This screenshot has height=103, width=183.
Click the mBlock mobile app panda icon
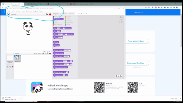coord(37,87)
